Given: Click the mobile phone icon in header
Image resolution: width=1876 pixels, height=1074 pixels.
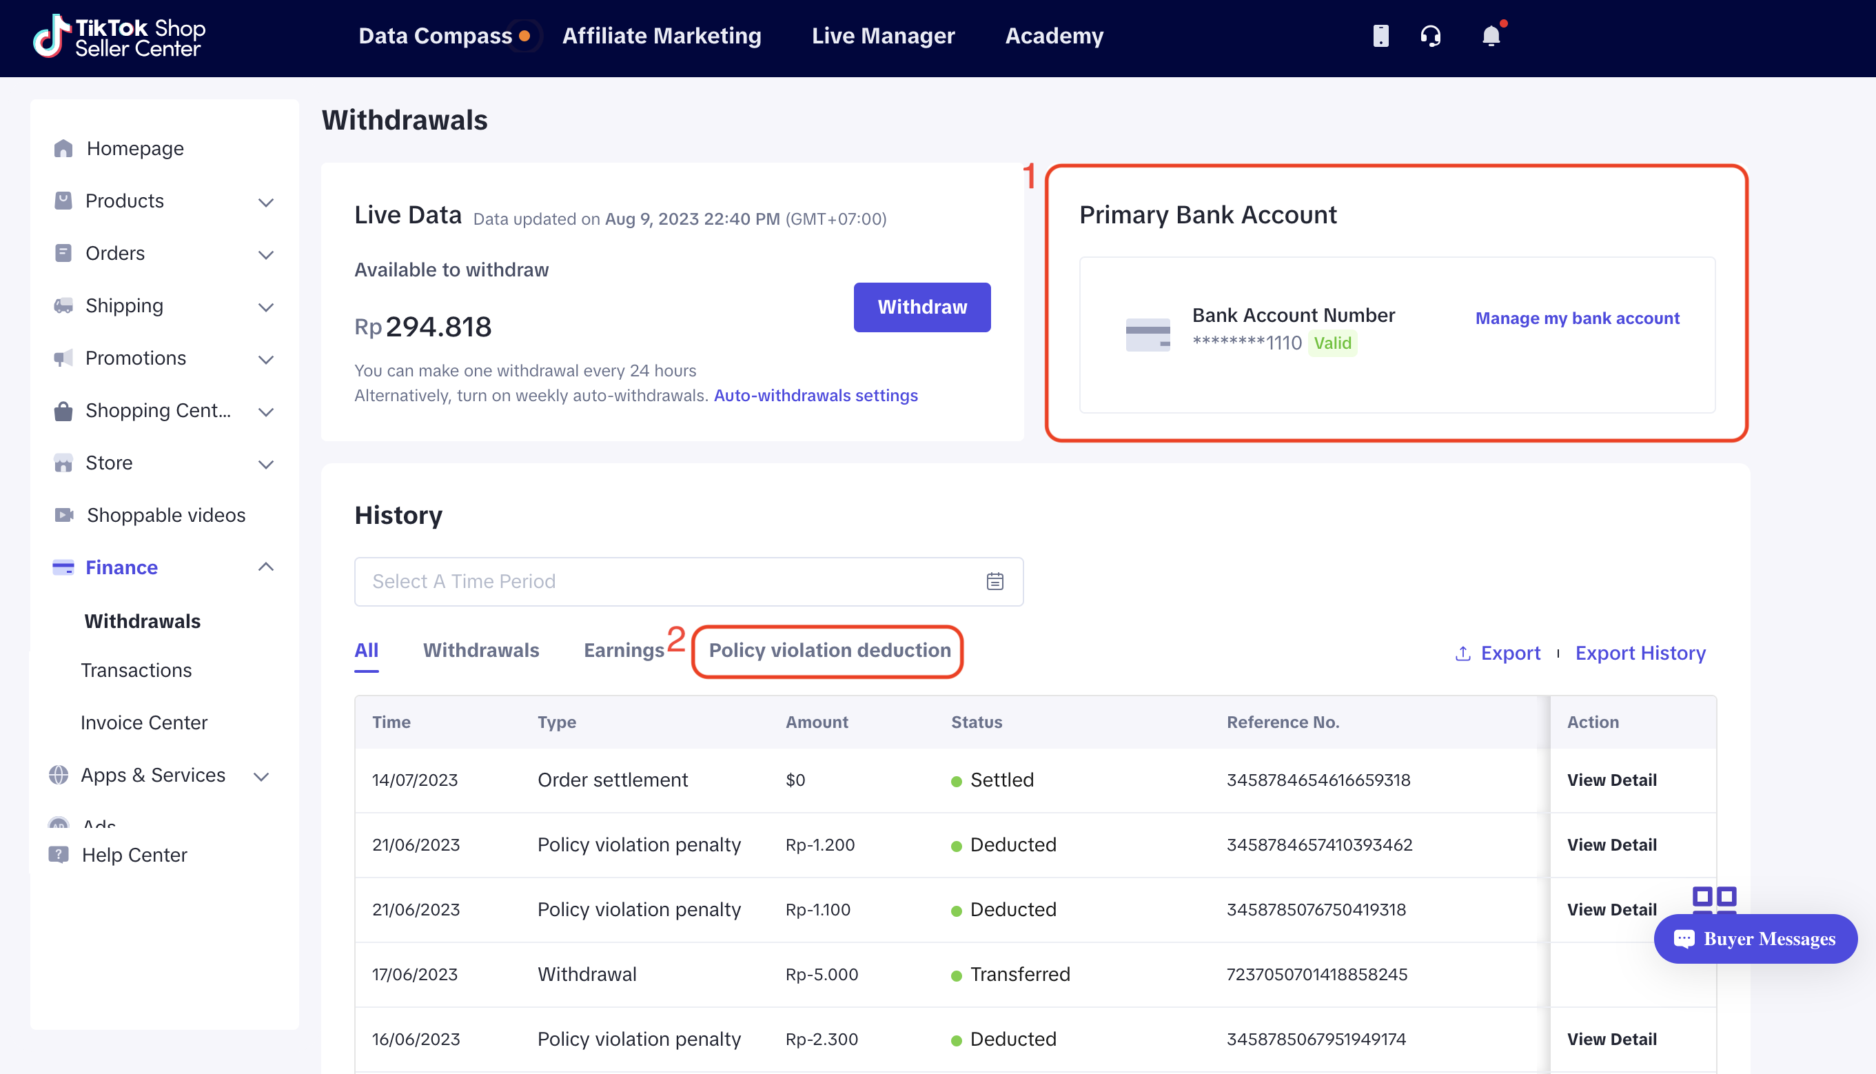Looking at the screenshot, I should pos(1380,36).
